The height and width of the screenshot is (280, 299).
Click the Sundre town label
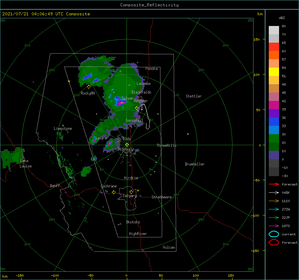(101, 138)
